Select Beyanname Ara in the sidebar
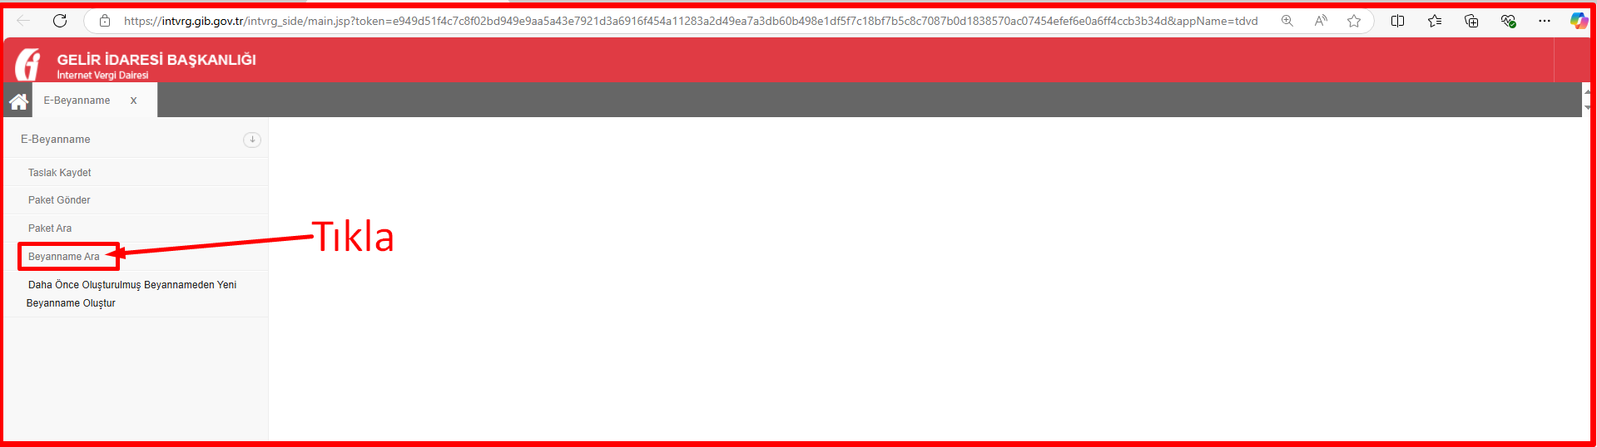The image size is (1597, 447). [64, 257]
